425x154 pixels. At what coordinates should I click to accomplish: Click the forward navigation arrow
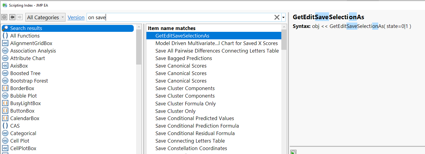pos(20,17)
